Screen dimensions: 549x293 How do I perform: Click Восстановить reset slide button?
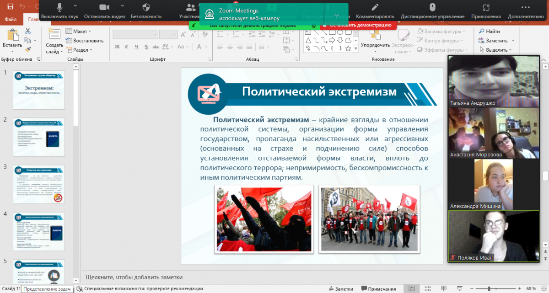[x=85, y=40]
